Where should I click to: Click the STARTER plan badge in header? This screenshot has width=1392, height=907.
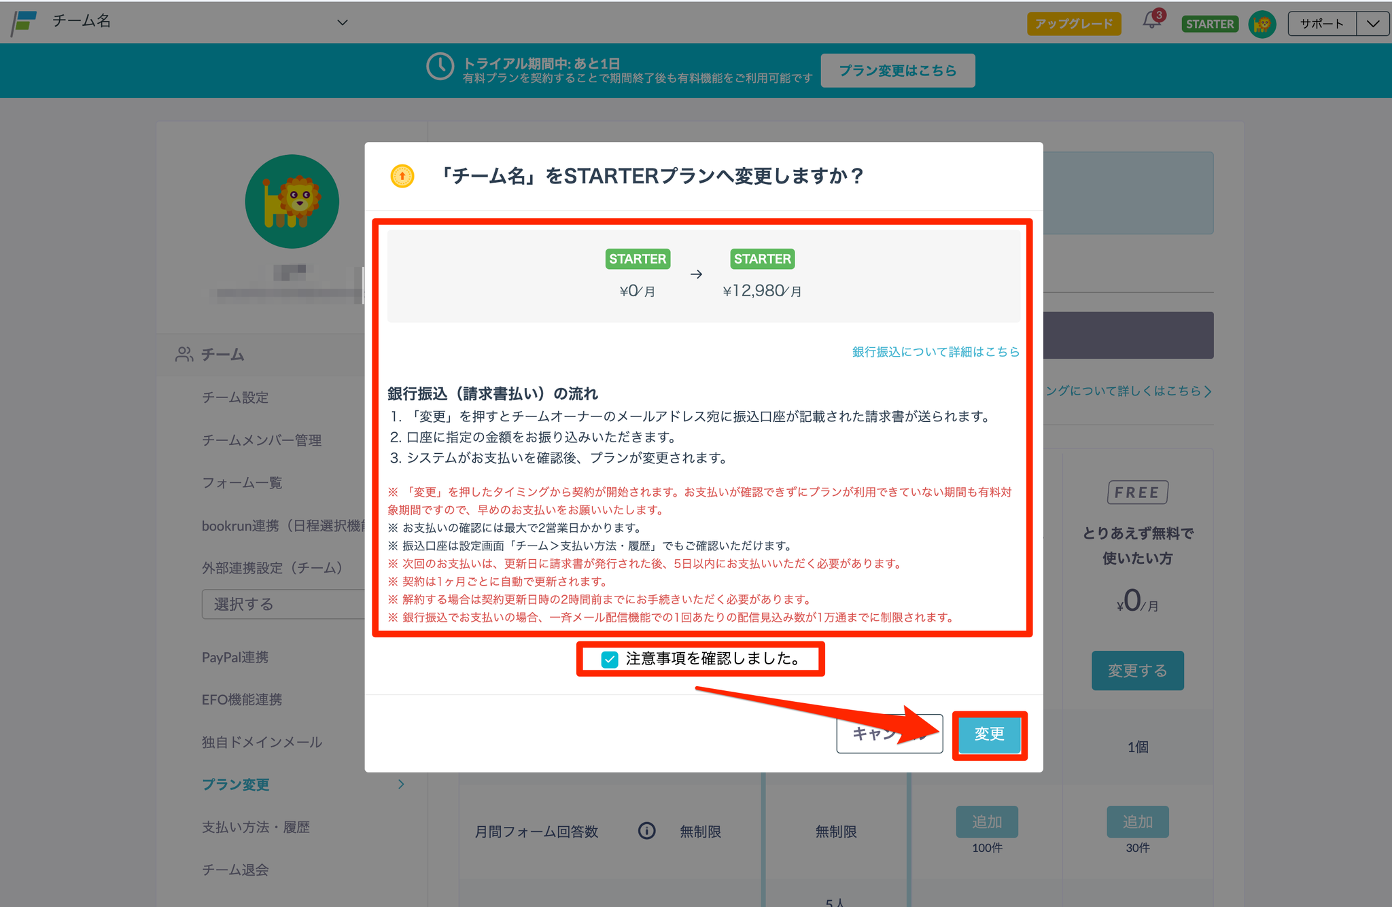(x=1209, y=24)
